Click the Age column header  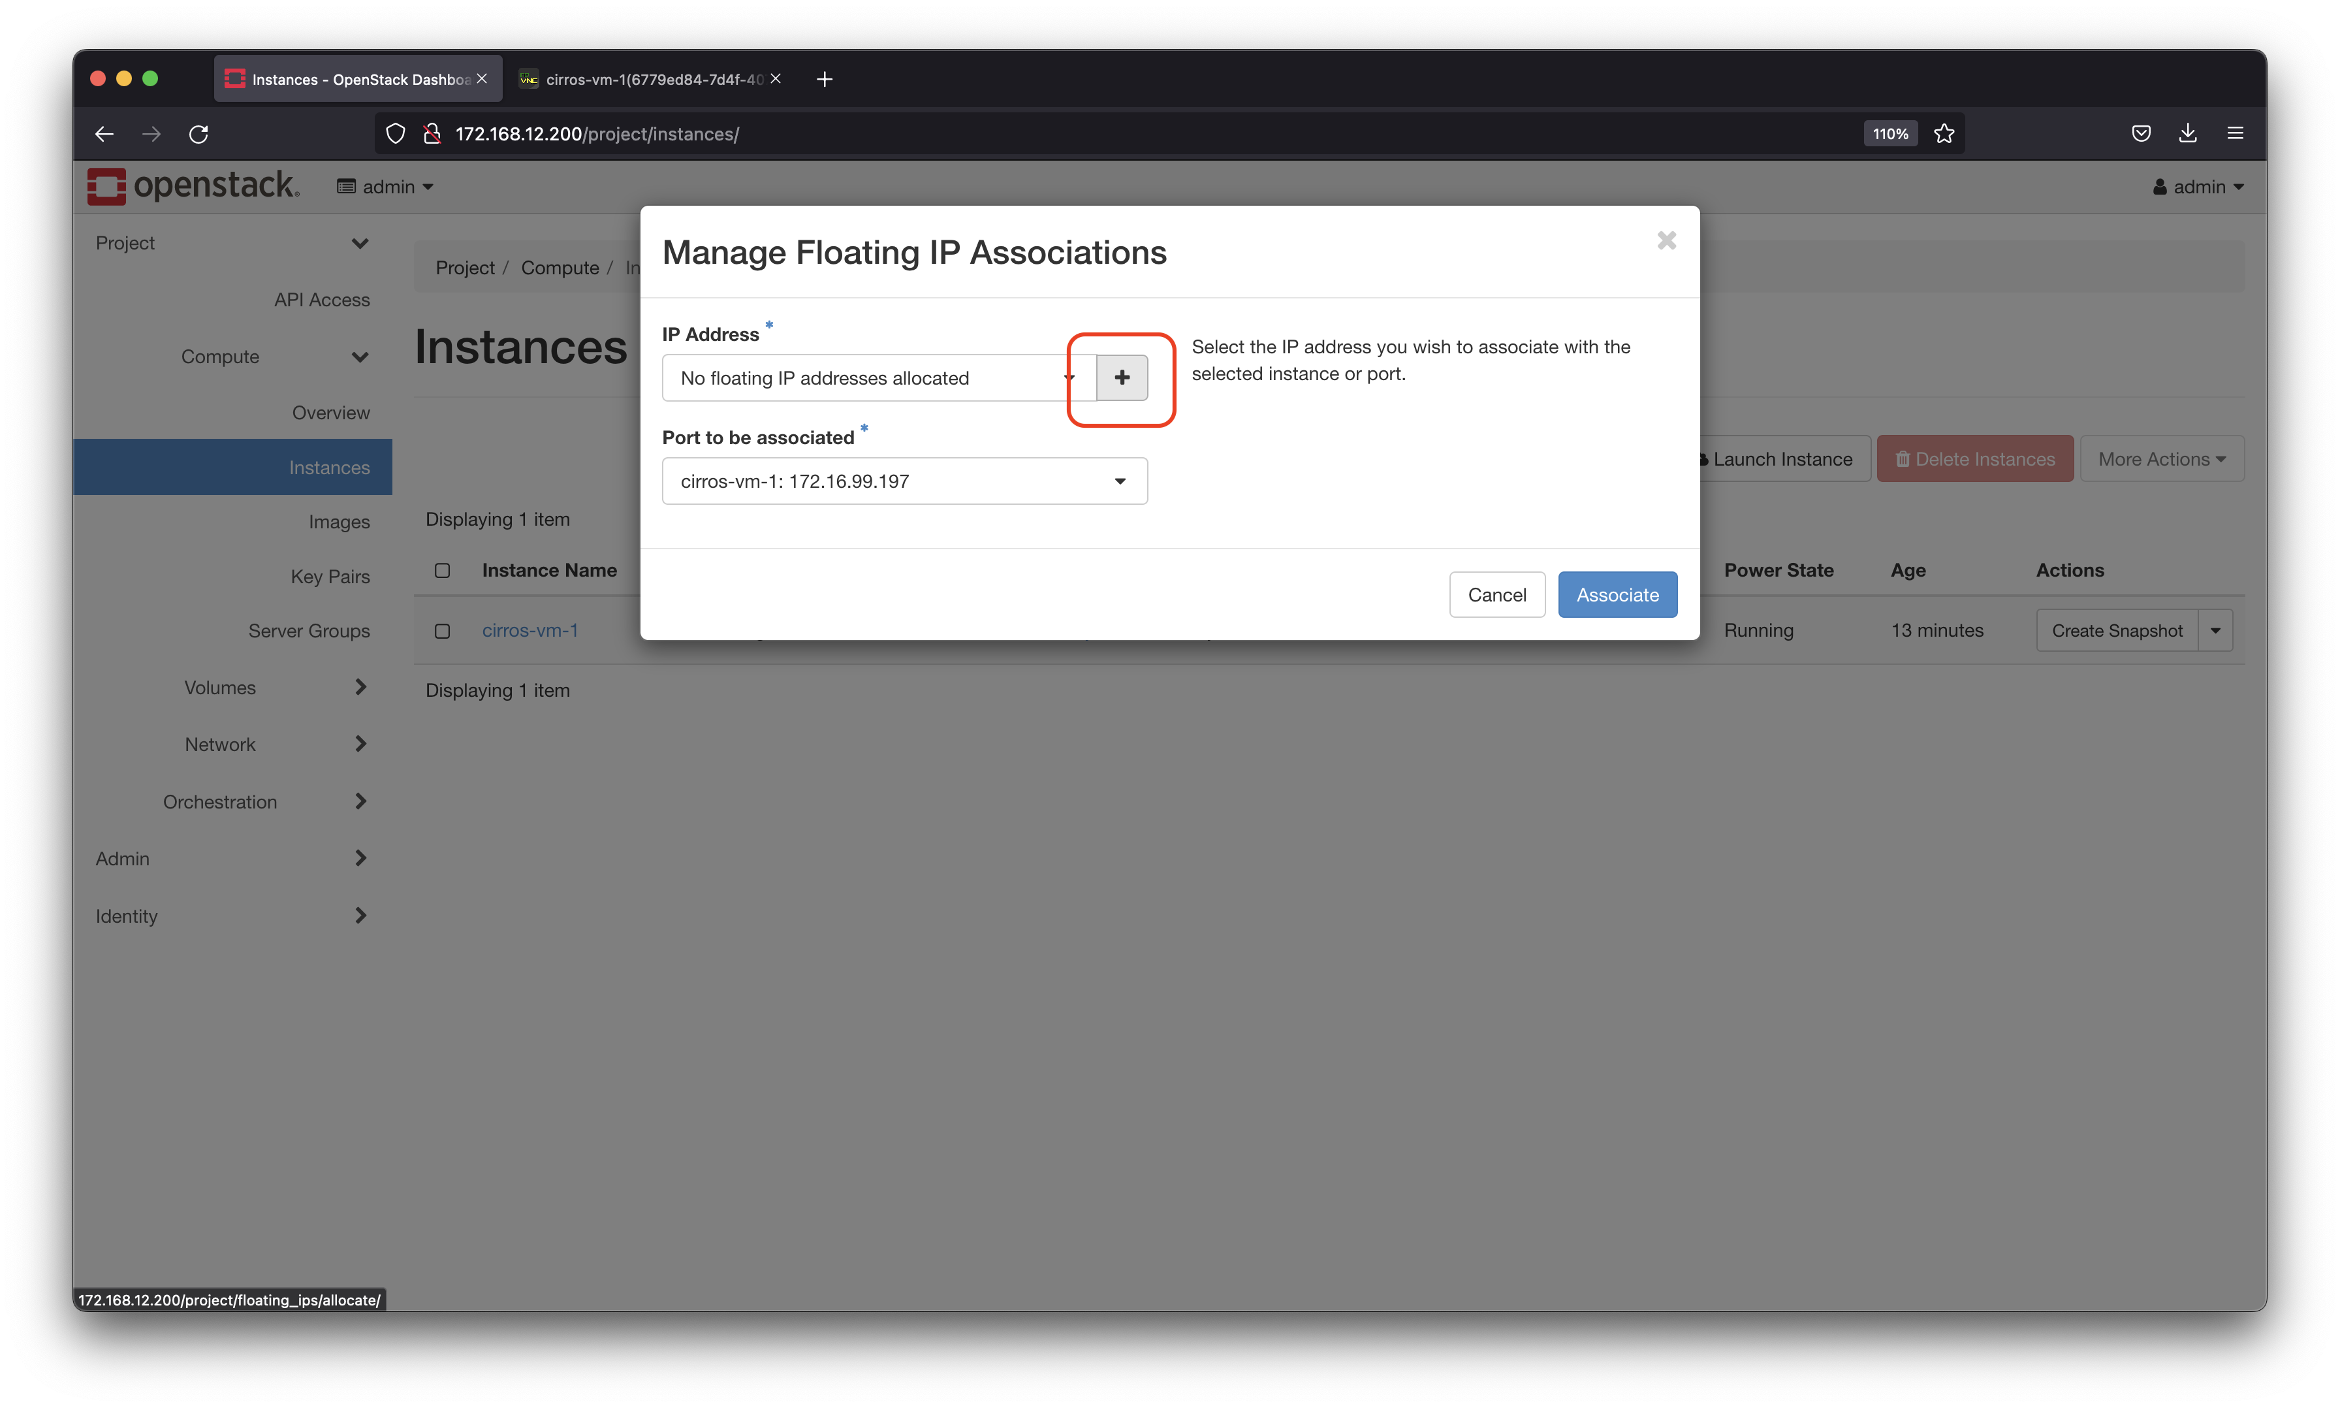point(1908,570)
